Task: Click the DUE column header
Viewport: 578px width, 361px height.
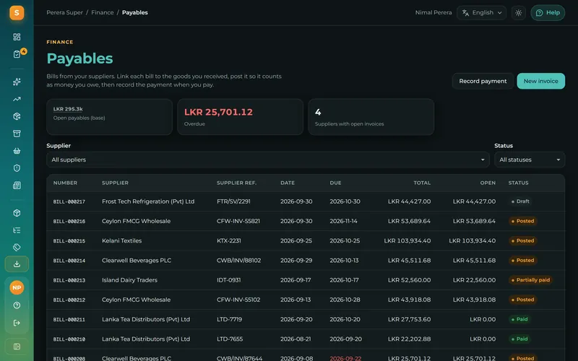Action: coord(335,183)
